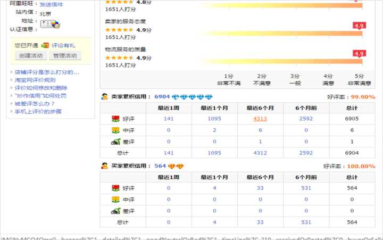Click the 4.9 score marker on 物流服务的质量 bar

tap(359, 54)
